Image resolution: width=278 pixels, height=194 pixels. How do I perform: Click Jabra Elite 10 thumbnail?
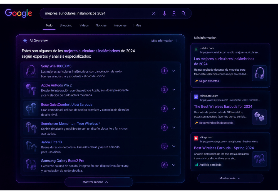coord(31,146)
